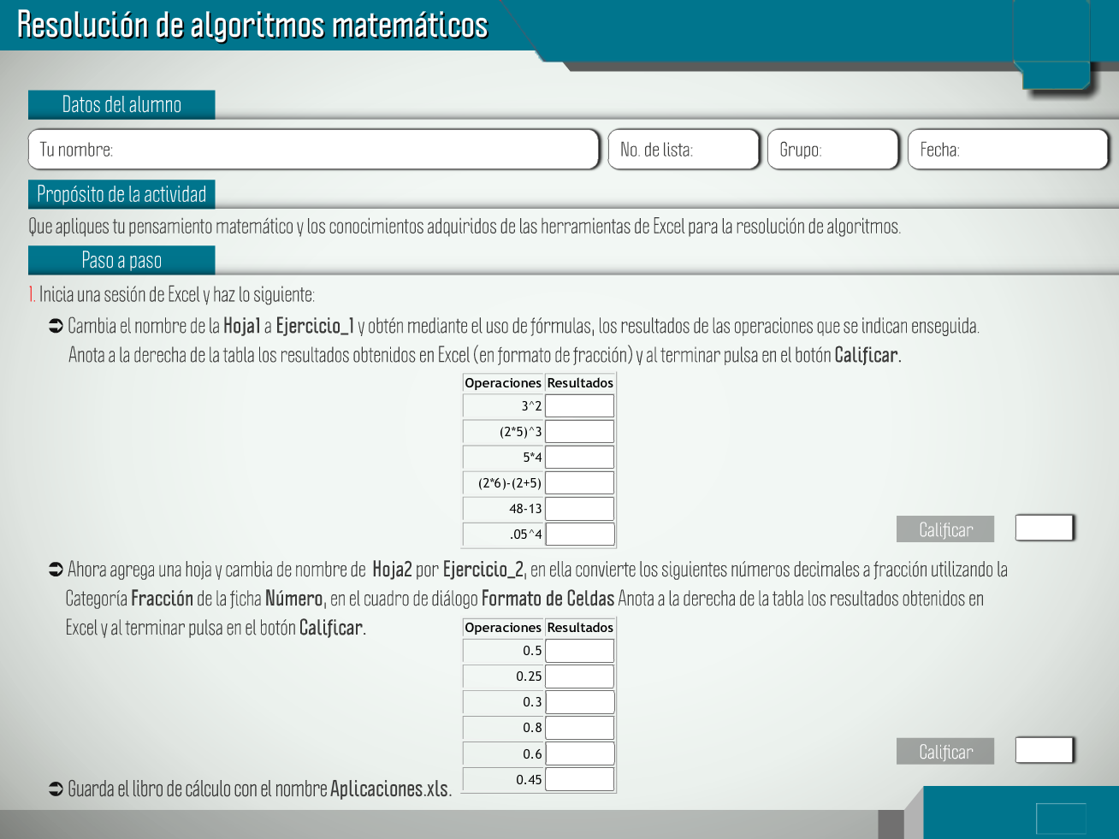Screen dimensions: 1119x839
Task: Click the result box for 0.5
Action: pos(579,651)
